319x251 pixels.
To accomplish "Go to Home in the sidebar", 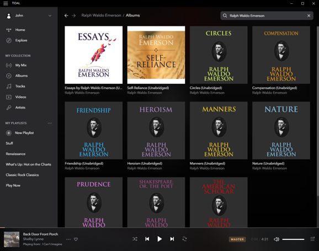I will pos(20,30).
